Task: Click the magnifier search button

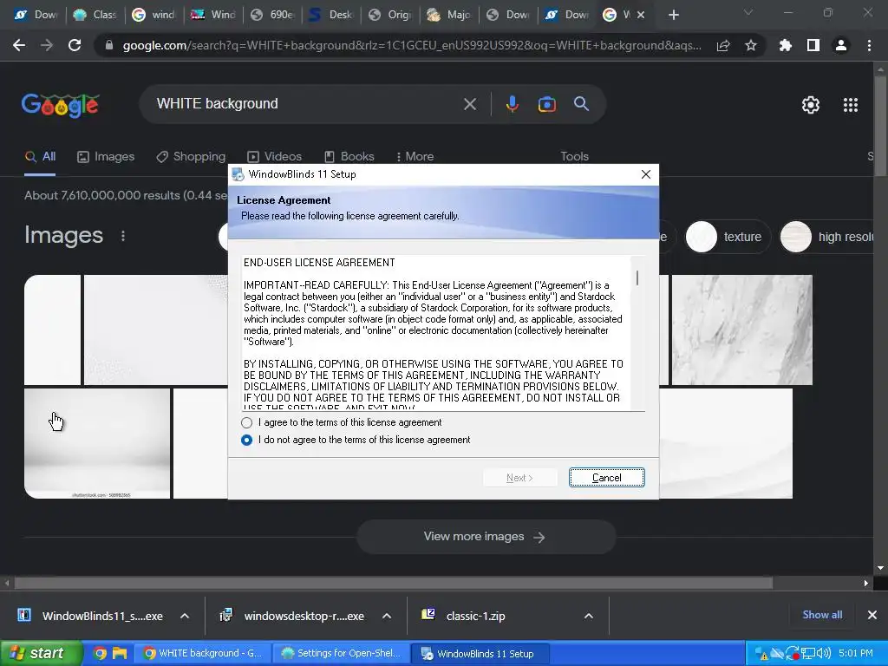Action: click(581, 104)
